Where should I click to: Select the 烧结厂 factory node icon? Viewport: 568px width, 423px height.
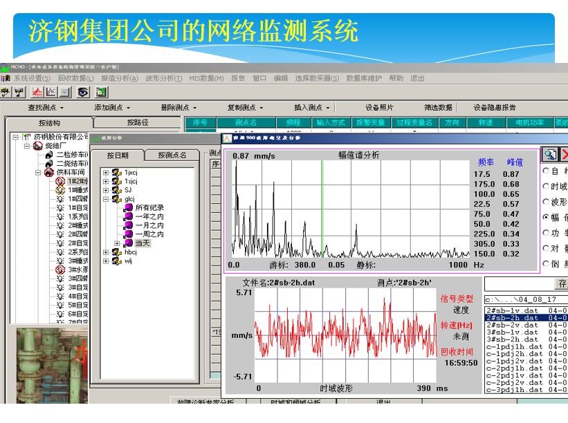[x=37, y=146]
